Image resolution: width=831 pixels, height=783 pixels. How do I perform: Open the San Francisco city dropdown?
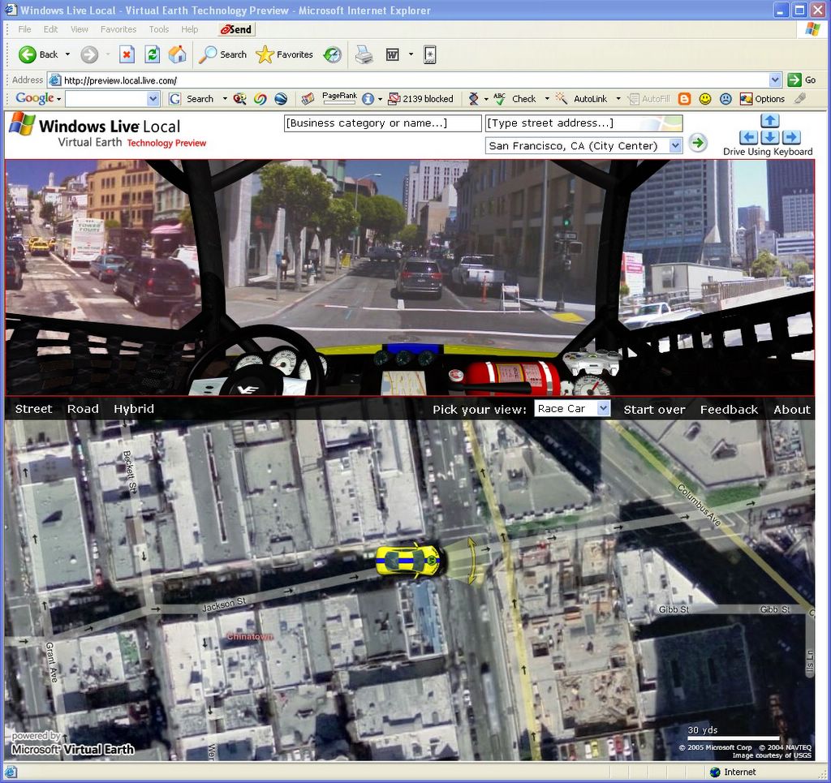coord(583,146)
